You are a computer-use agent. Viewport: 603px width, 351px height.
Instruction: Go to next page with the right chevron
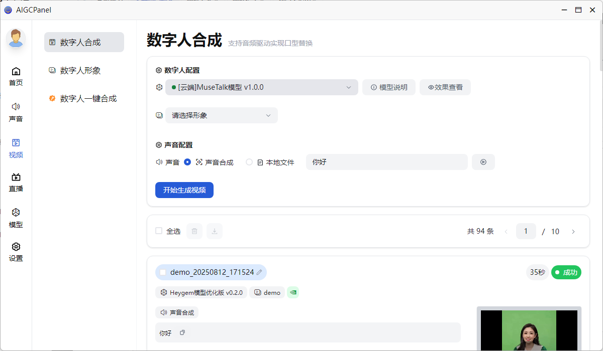point(573,231)
